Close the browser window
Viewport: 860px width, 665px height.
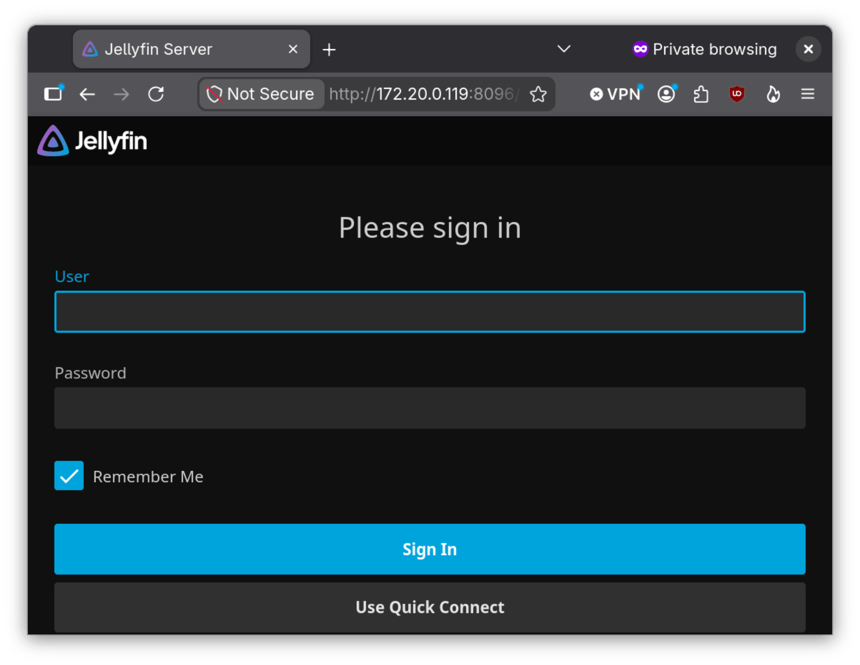tap(809, 49)
